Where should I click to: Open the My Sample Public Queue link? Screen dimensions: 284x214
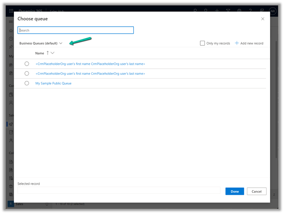pos(53,83)
